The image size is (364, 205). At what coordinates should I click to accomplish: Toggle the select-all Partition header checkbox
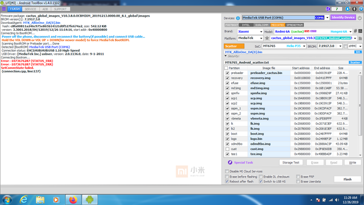(226, 68)
